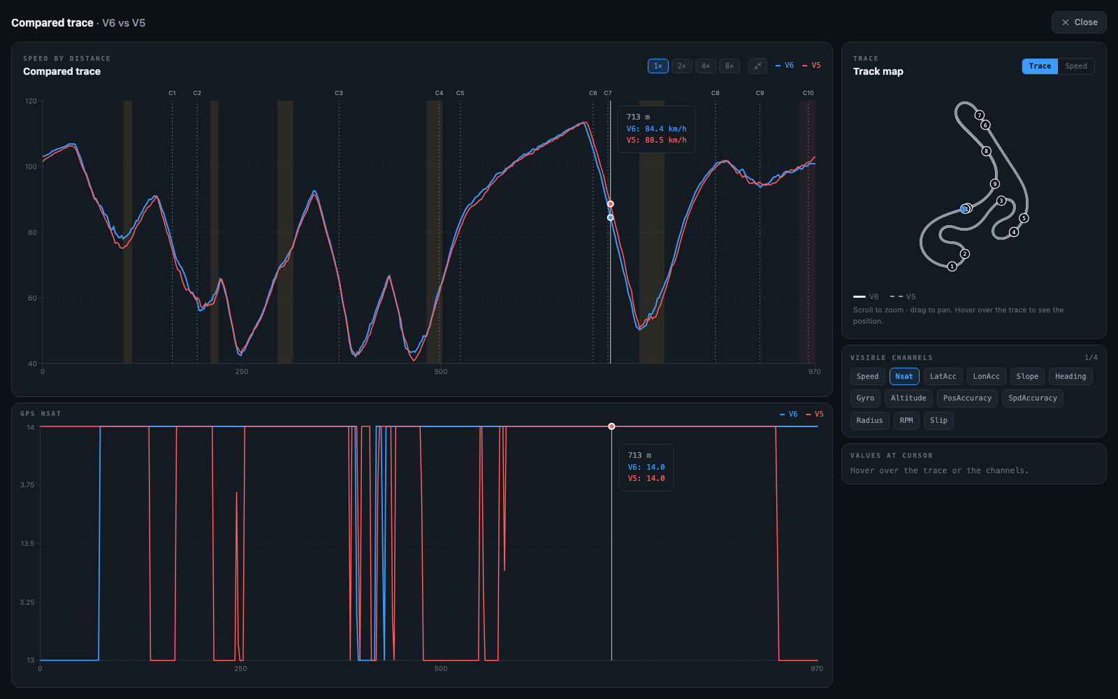Click the V5 legend entry in speed chart
Screen dimensions: 1118x699
pos(812,66)
